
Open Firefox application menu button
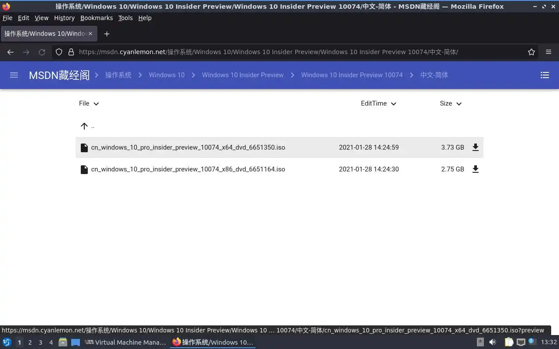(549, 52)
